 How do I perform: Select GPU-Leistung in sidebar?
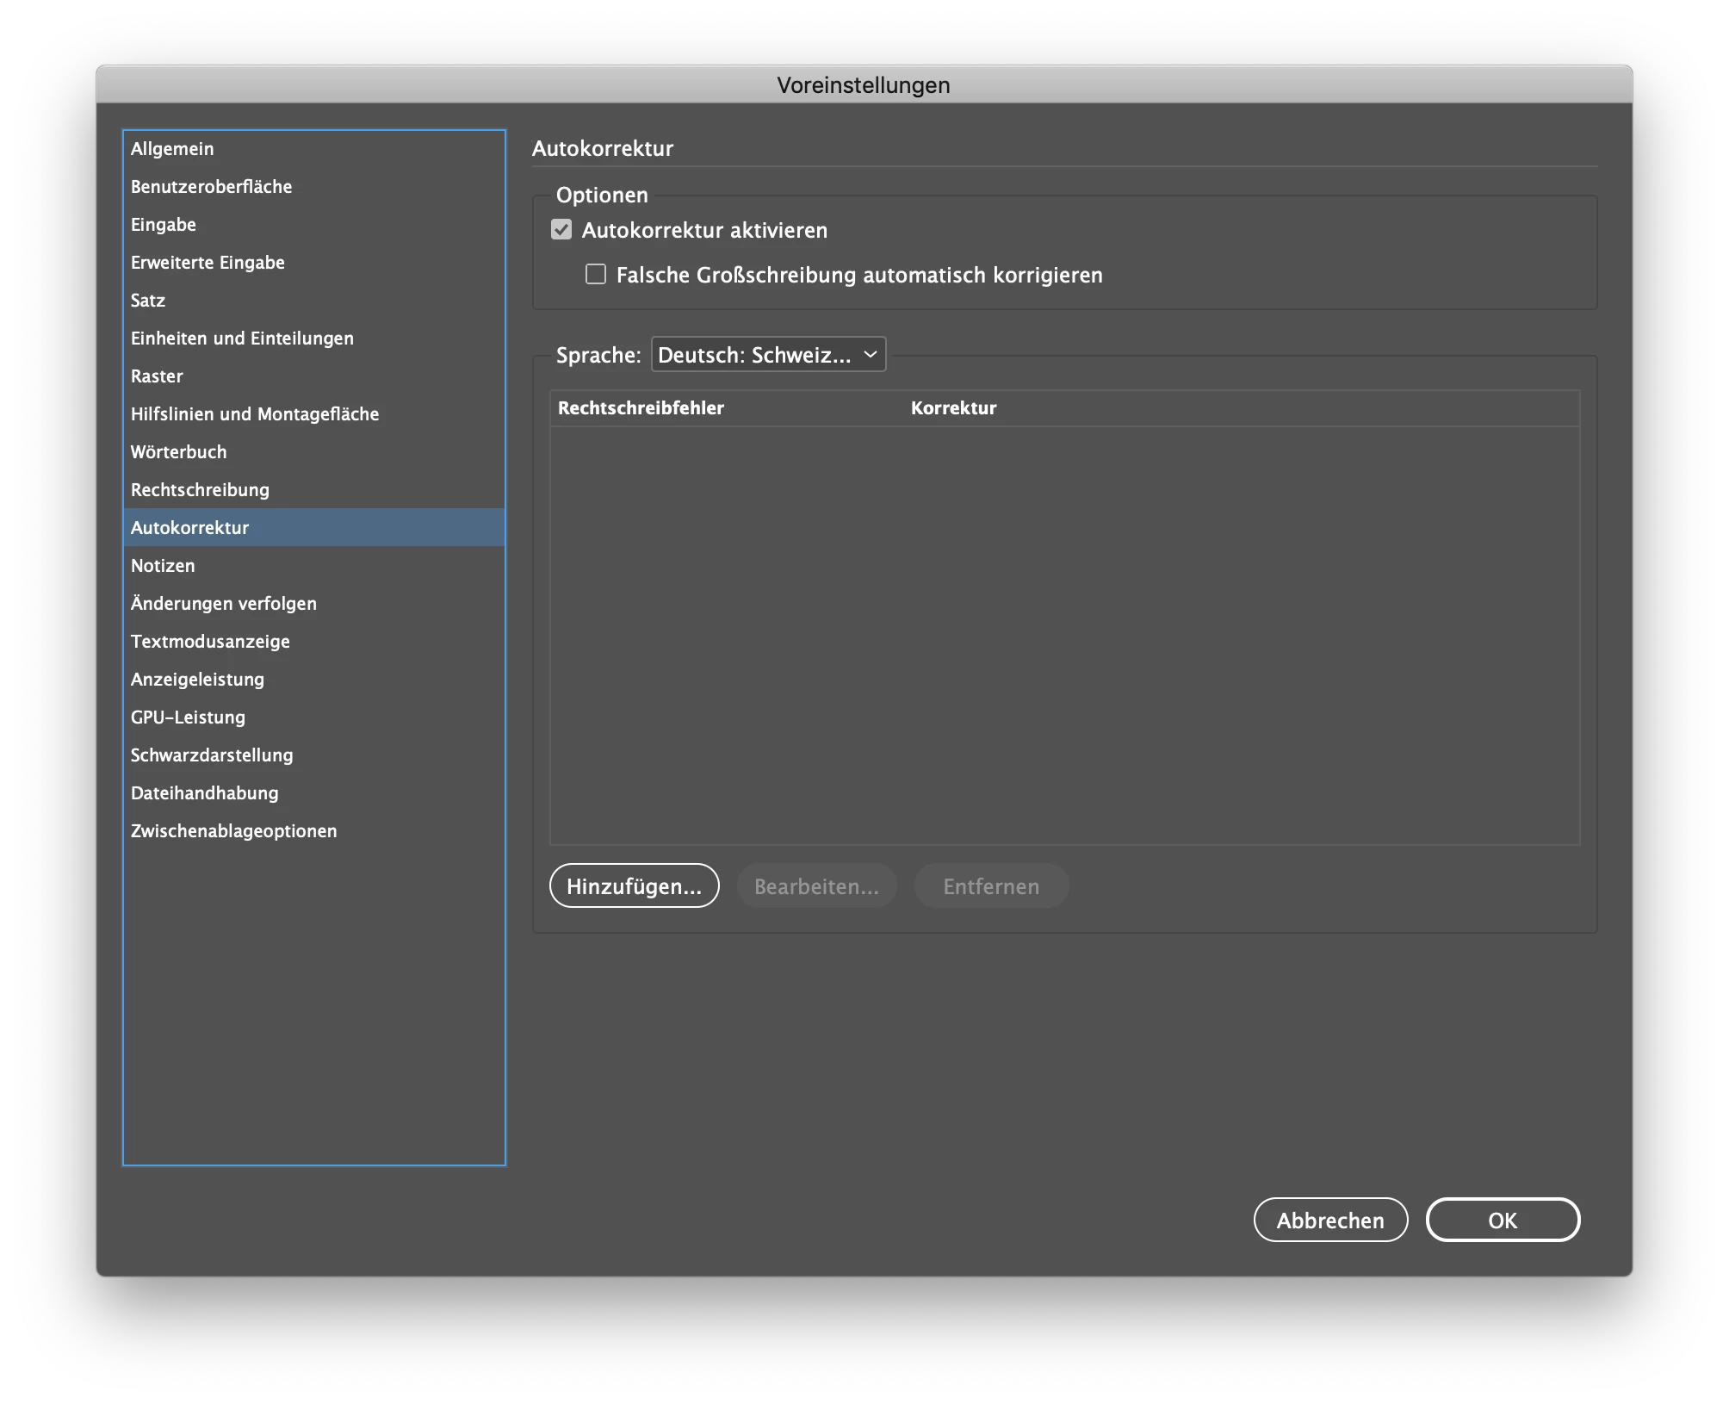pyautogui.click(x=188, y=718)
